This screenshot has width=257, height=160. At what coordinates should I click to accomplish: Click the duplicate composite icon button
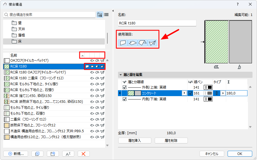37,154
